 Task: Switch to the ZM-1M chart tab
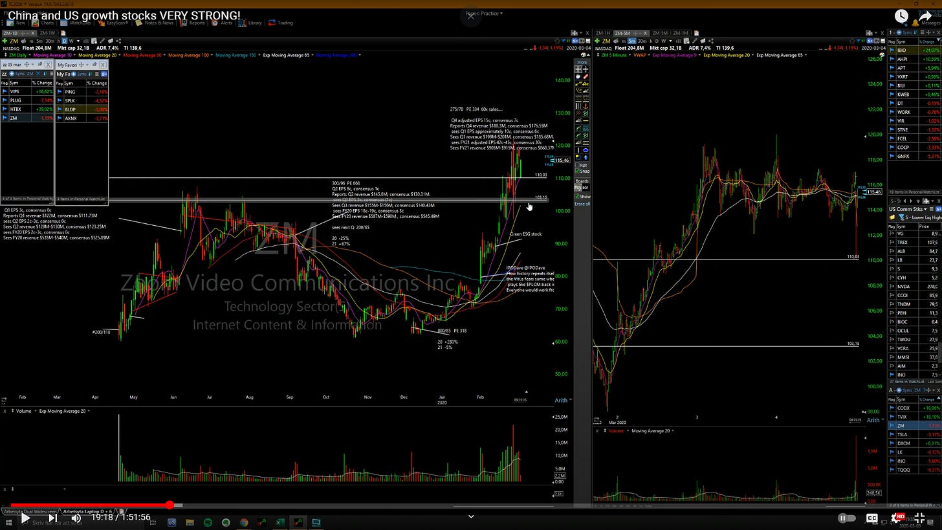pos(679,32)
